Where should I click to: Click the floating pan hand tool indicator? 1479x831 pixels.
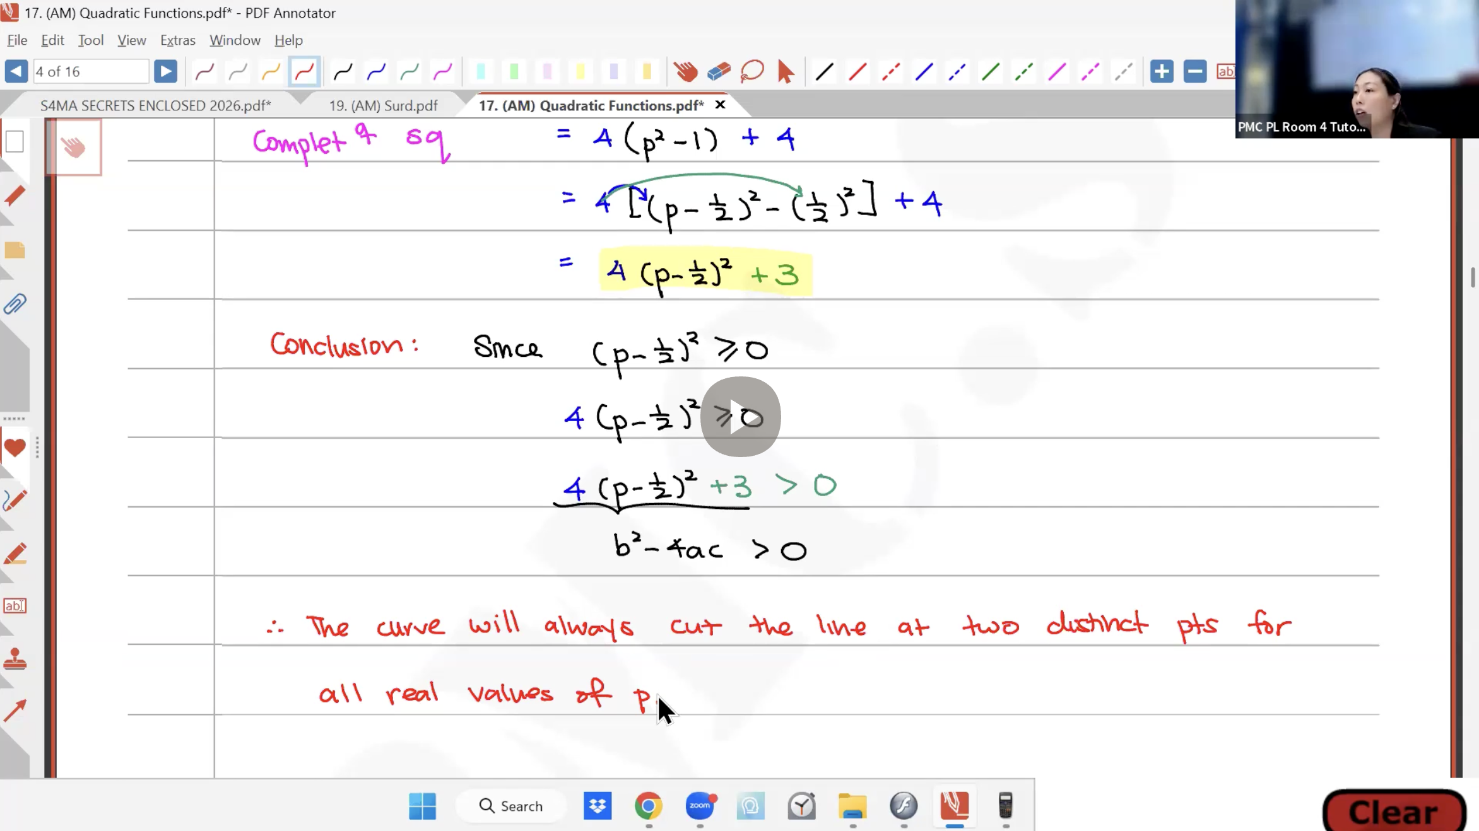(x=74, y=147)
